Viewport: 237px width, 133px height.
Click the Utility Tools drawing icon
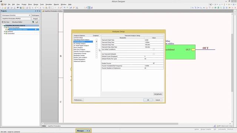(x=211, y=4)
